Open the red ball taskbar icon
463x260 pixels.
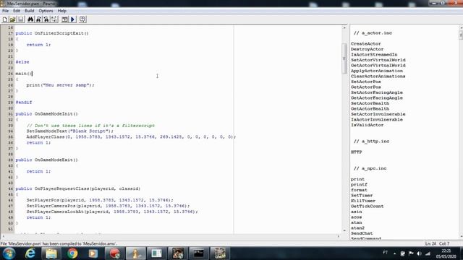(114, 253)
